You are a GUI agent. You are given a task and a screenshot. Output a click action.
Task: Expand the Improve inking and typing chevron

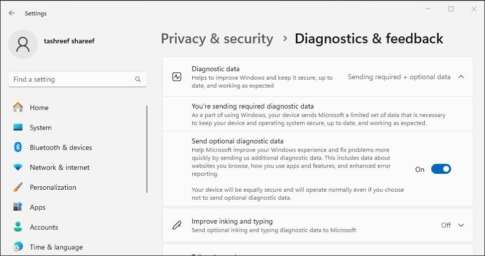(461, 225)
